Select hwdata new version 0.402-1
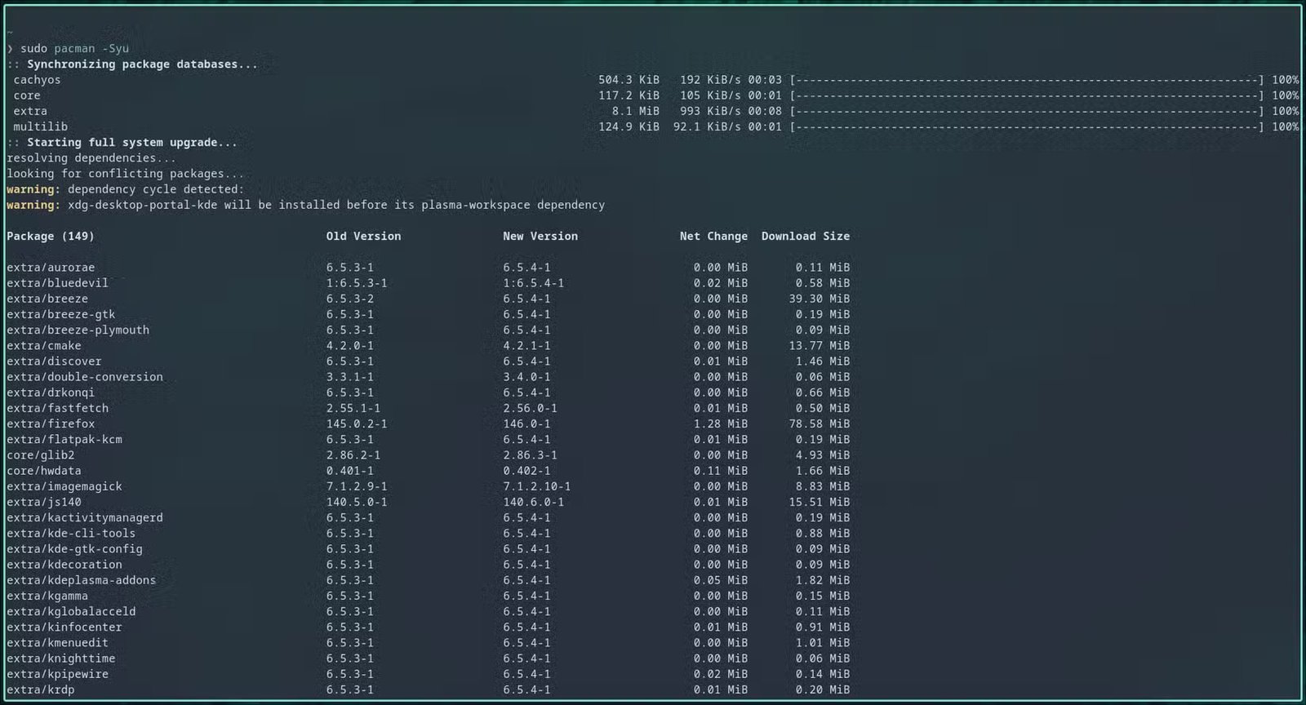 click(x=526, y=471)
